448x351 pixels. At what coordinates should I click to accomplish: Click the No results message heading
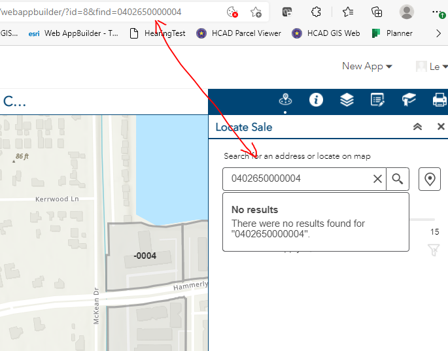(254, 210)
